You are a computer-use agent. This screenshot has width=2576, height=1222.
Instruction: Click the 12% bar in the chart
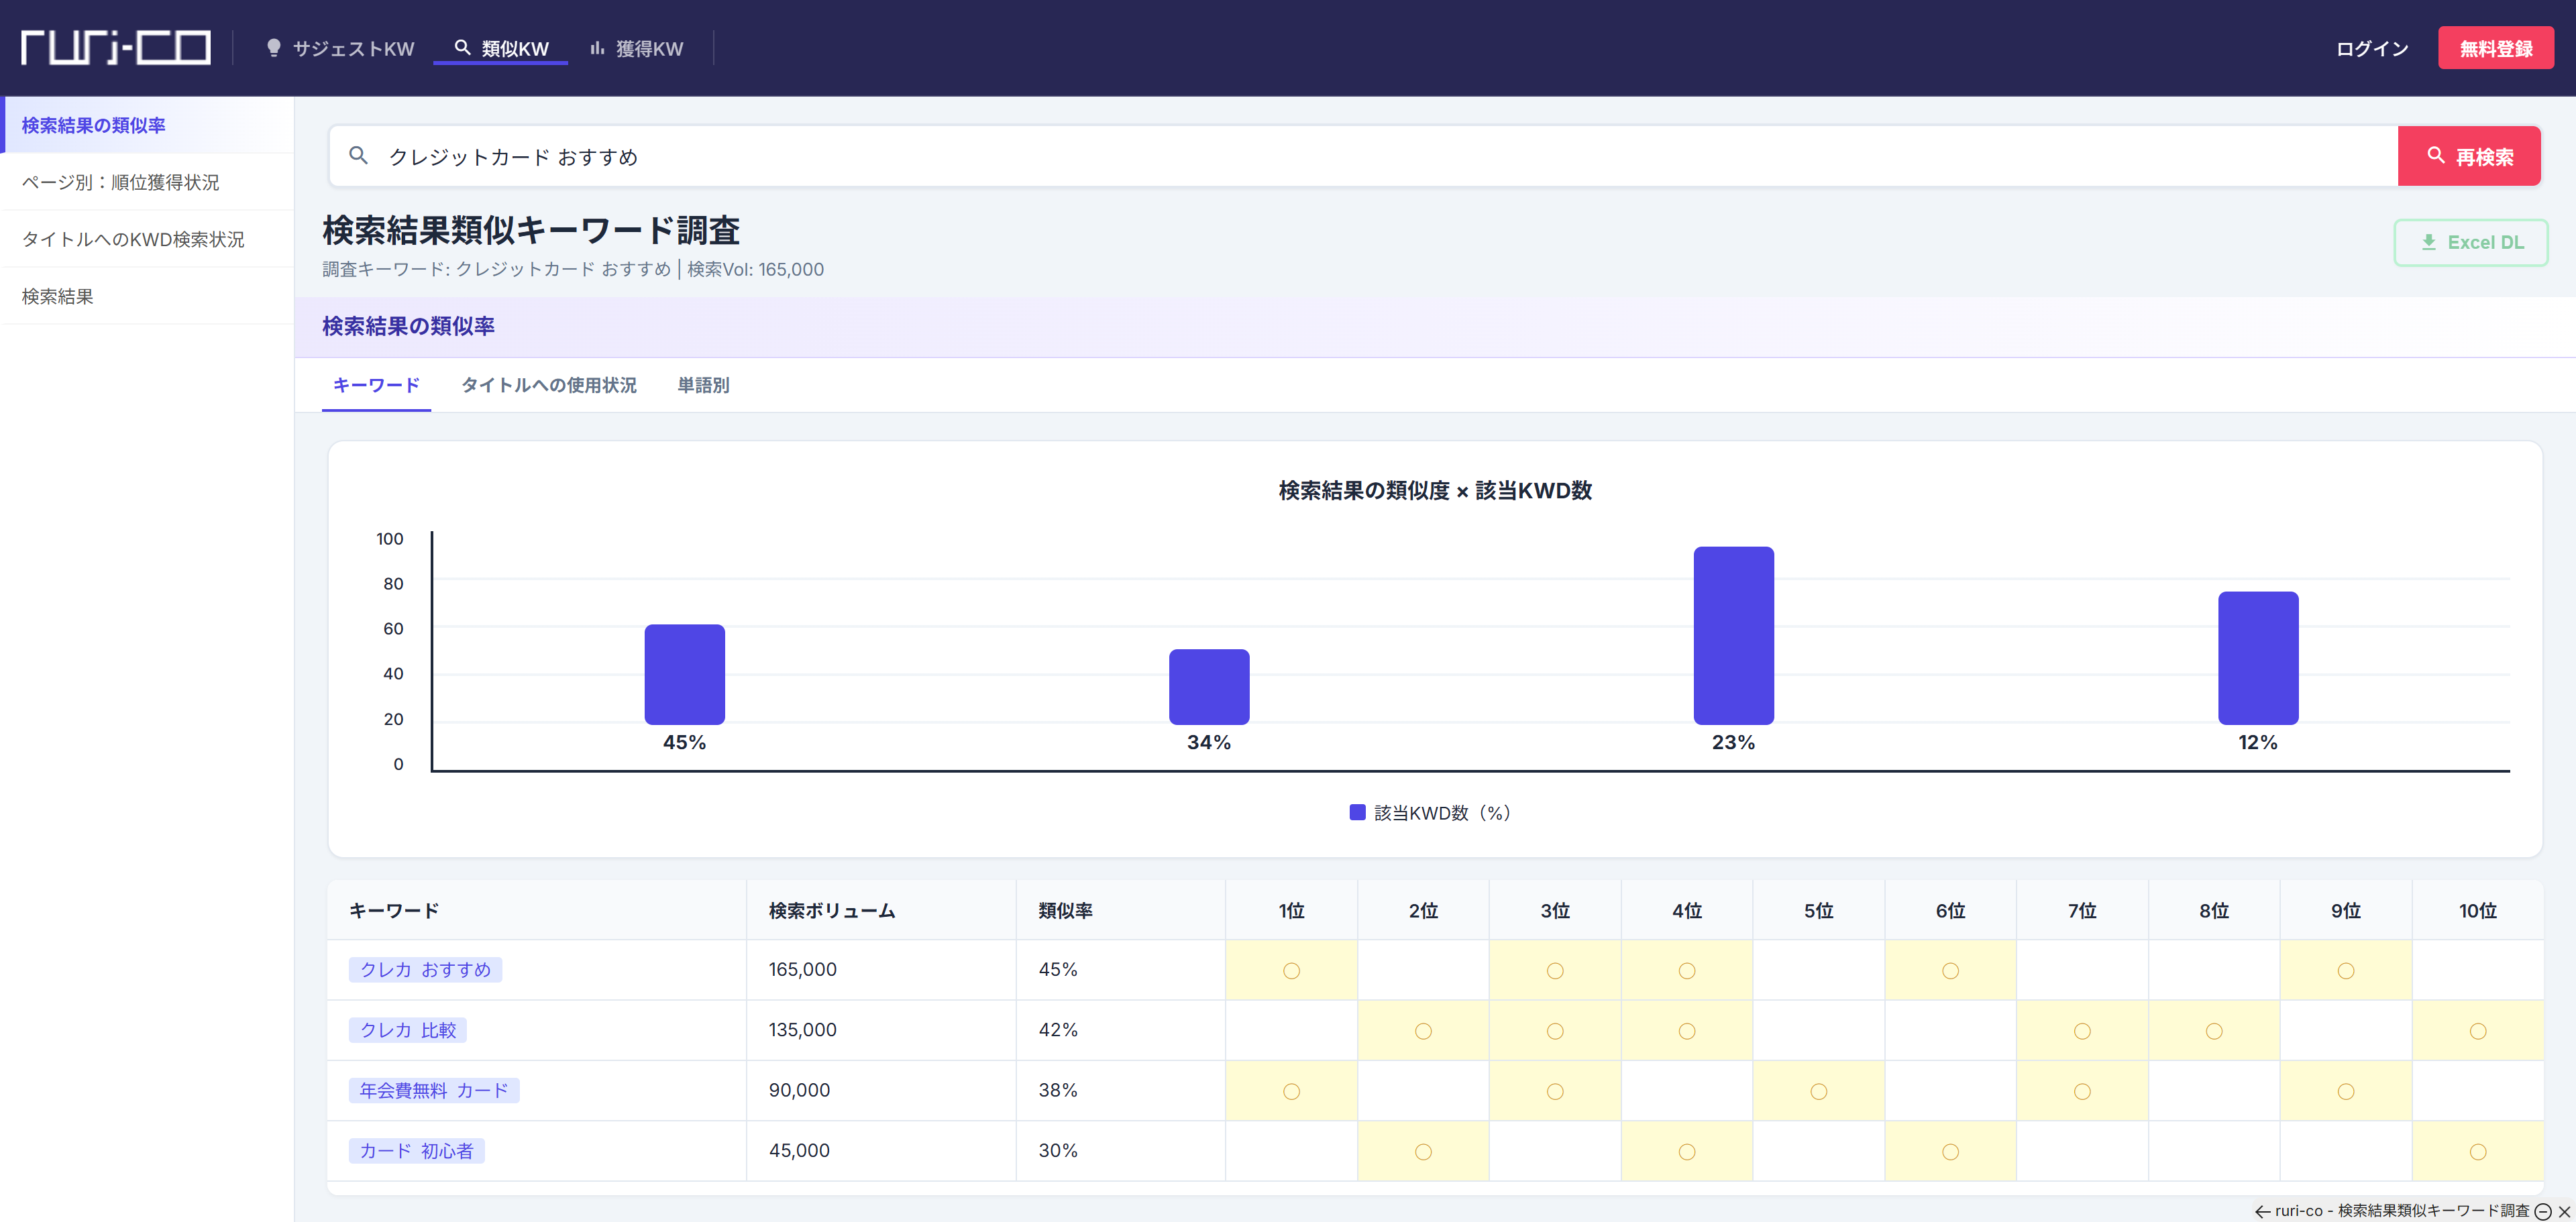coord(2258,657)
